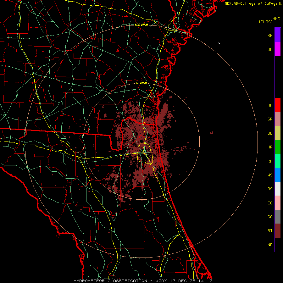The image size is (283, 283).
Task: Click the ND black legend swatch
Action: coord(278,245)
